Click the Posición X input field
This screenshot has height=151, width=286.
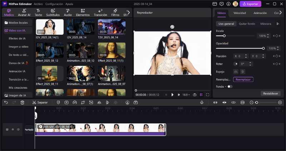point(240,56)
